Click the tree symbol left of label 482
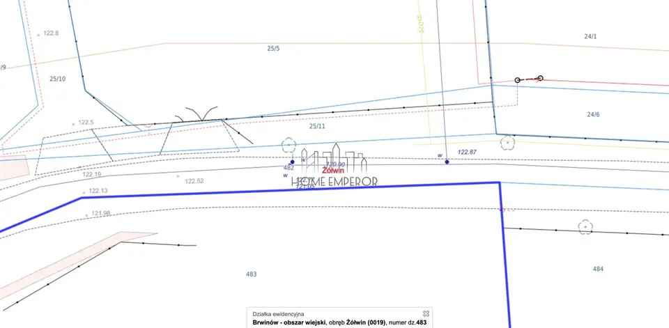Viewport: 669px width, 328px height. click(289, 145)
